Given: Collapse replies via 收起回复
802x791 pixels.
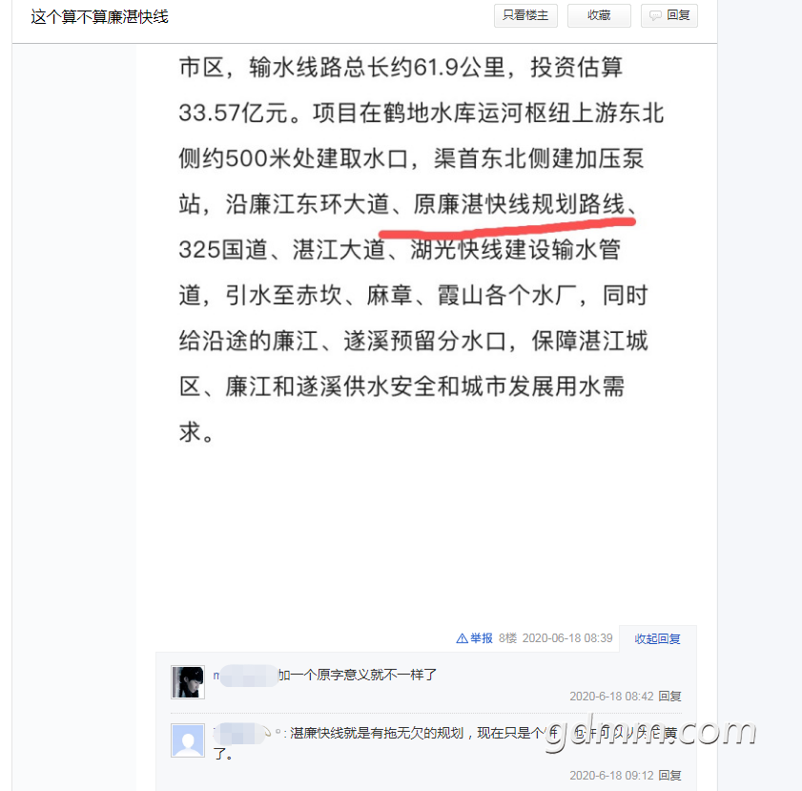Looking at the screenshot, I should click(x=657, y=638).
